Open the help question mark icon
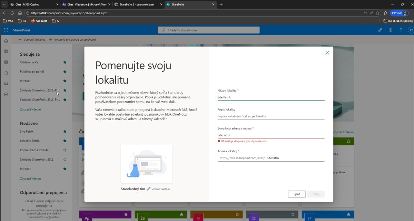This screenshot has width=414, height=221. 401,30
